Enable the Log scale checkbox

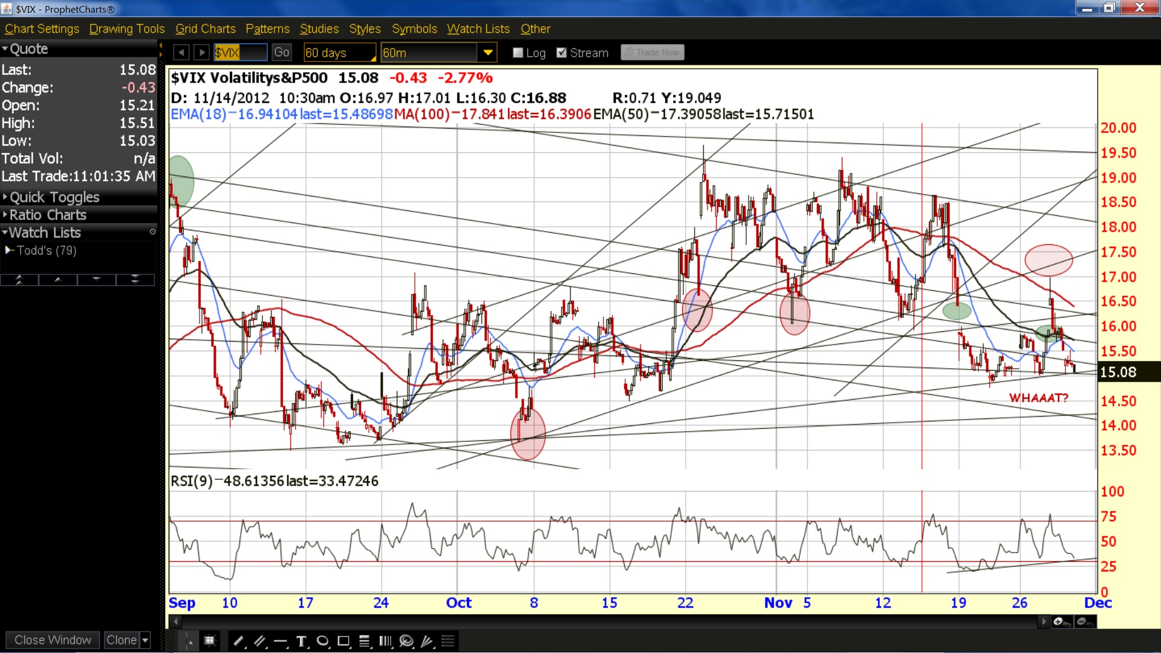pyautogui.click(x=518, y=53)
